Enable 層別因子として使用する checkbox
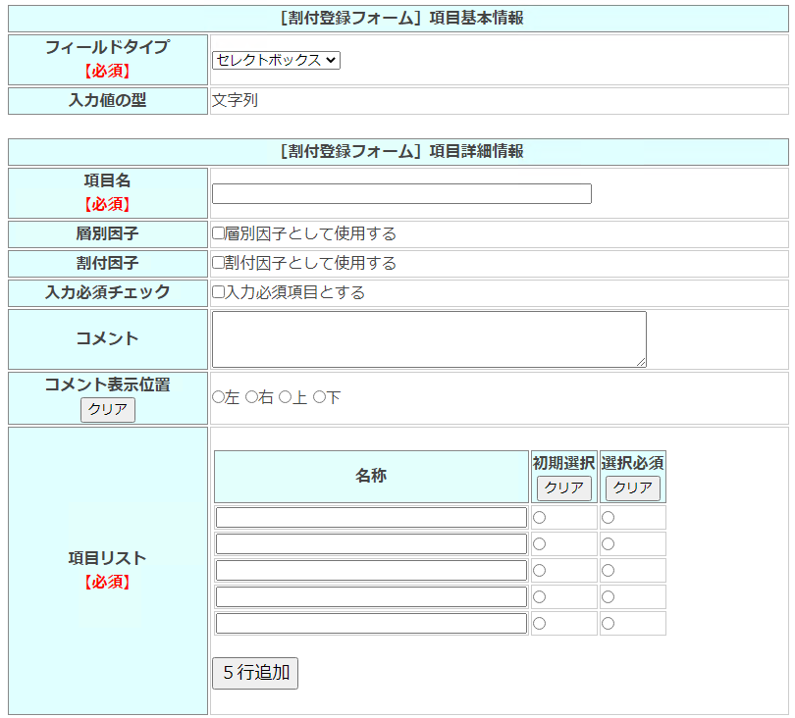Viewport: 795px width, 718px height. (x=218, y=233)
